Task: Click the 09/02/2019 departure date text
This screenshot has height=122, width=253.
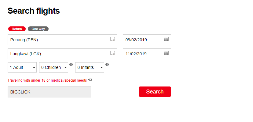Action: (136, 40)
